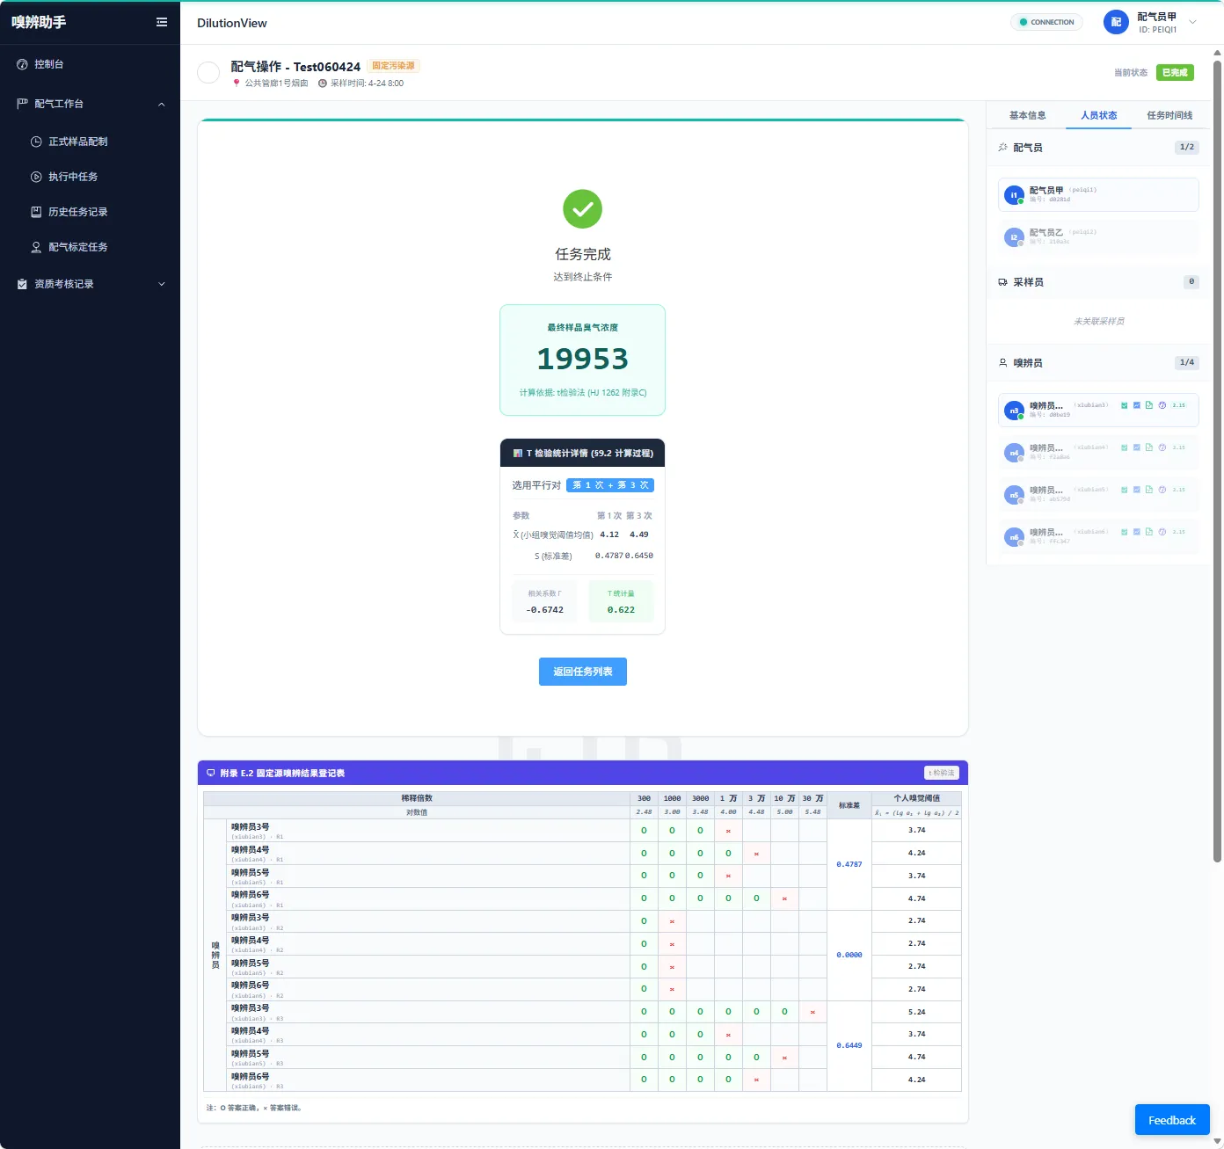Viewport: 1224px width, 1149px height.
Task: Switch to the 任务时间线 tab
Action: click(x=1169, y=115)
